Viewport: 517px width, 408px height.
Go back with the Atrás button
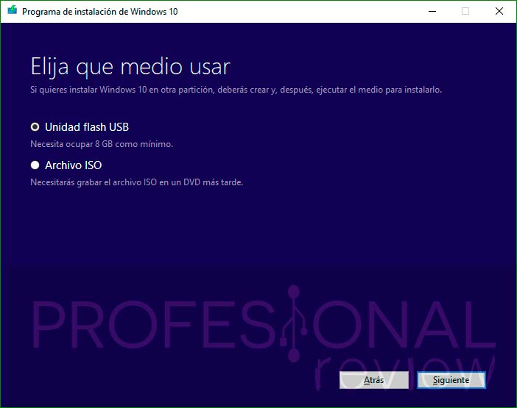pos(374,380)
